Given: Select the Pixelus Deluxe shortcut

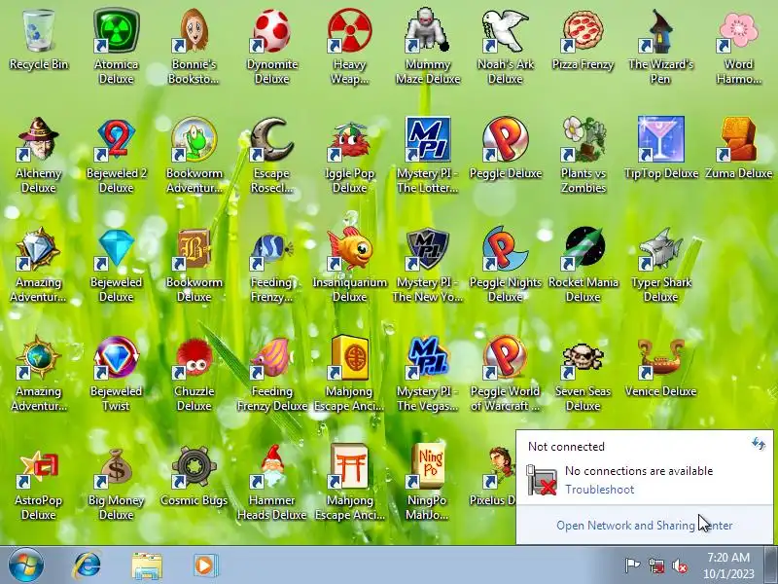Looking at the screenshot, I should tap(499, 467).
